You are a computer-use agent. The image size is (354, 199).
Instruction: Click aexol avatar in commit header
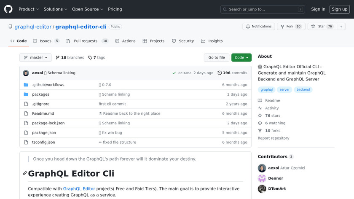pyautogui.click(x=26, y=73)
